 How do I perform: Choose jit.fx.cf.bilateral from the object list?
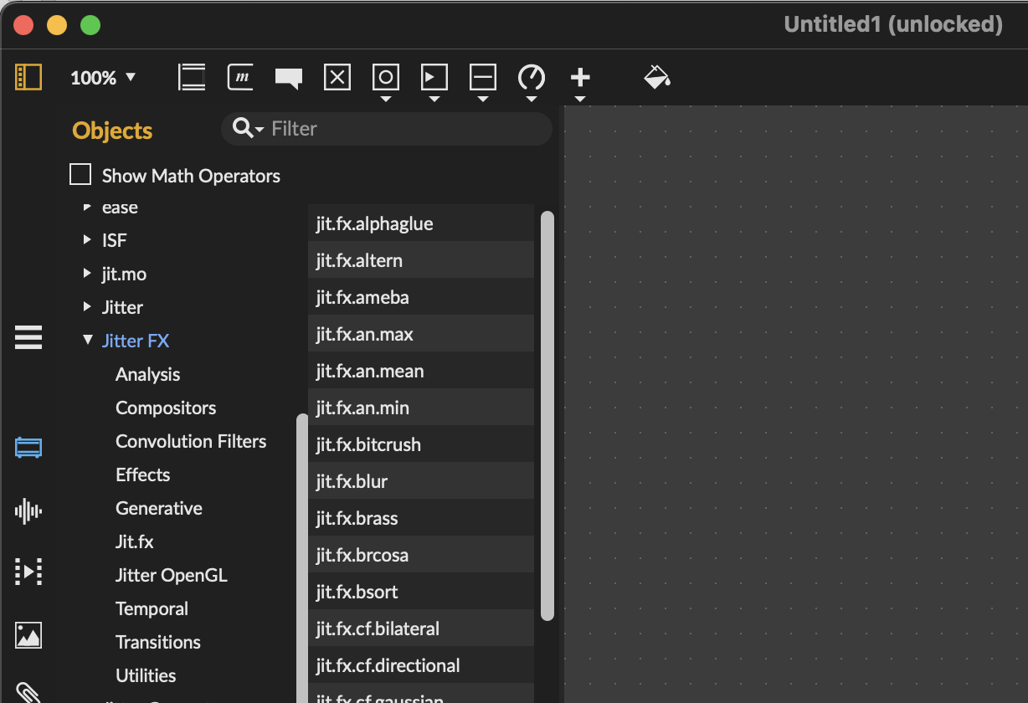pyautogui.click(x=378, y=629)
